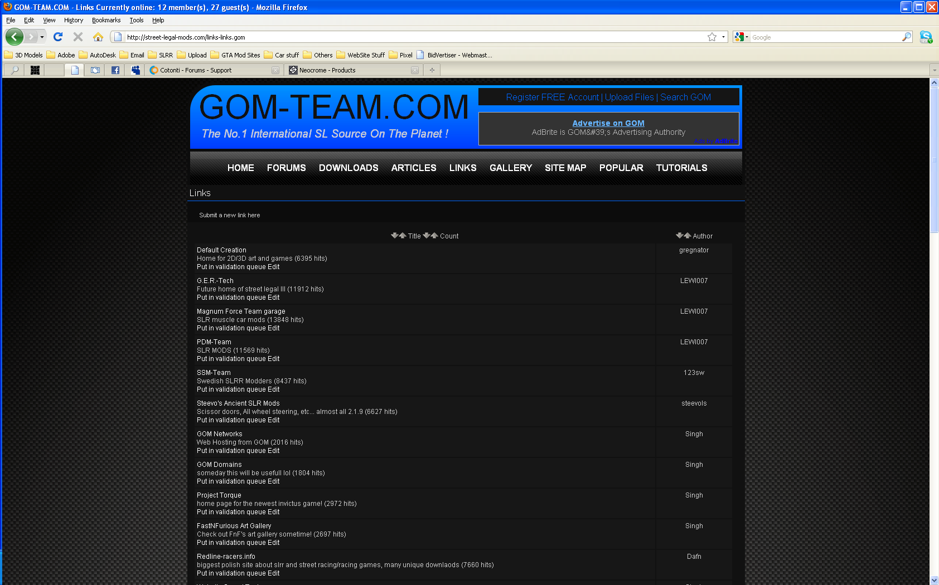Open the Facebook pinned tab
This screenshot has width=939, height=585.
[x=115, y=70]
